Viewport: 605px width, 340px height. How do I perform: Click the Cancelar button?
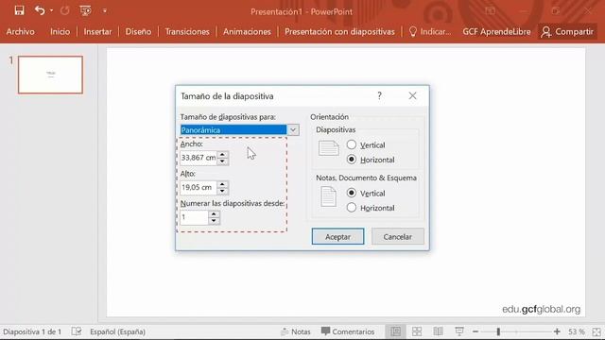pos(397,237)
